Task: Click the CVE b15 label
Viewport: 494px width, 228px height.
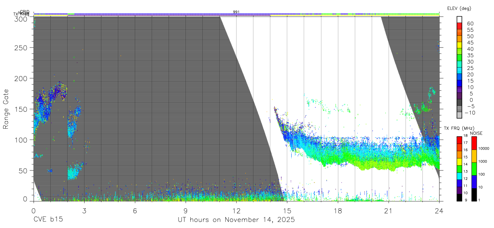Action: (48, 220)
